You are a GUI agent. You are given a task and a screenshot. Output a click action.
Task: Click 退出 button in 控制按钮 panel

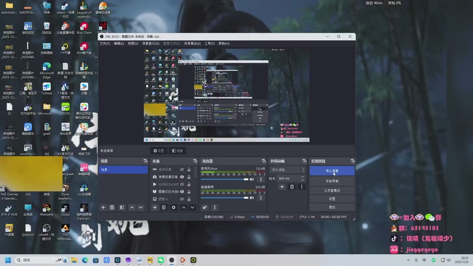(332, 207)
